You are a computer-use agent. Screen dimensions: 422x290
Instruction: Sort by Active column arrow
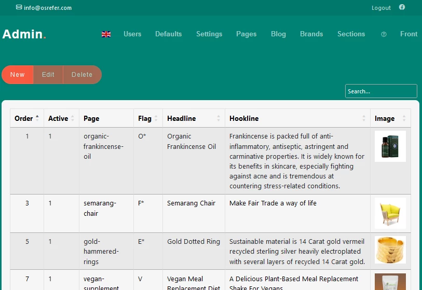(72, 118)
